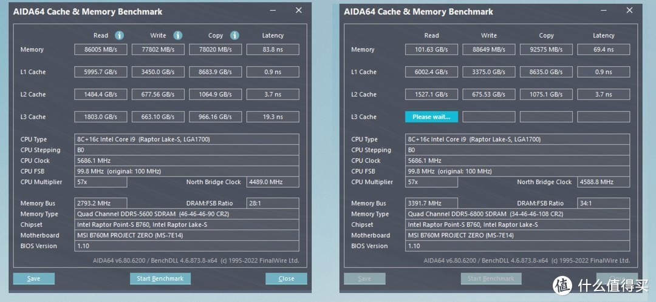
Task: Select right window Memory read 101.63 GB/s
Action: [x=431, y=49]
